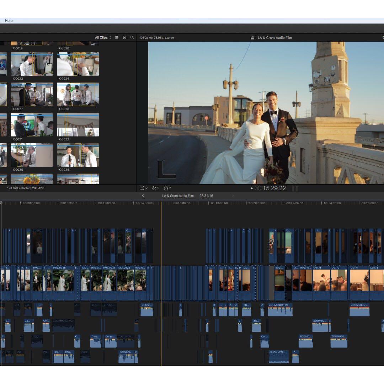Click the timeline duration 28:34:16
The image size is (384, 384).
coord(206,196)
